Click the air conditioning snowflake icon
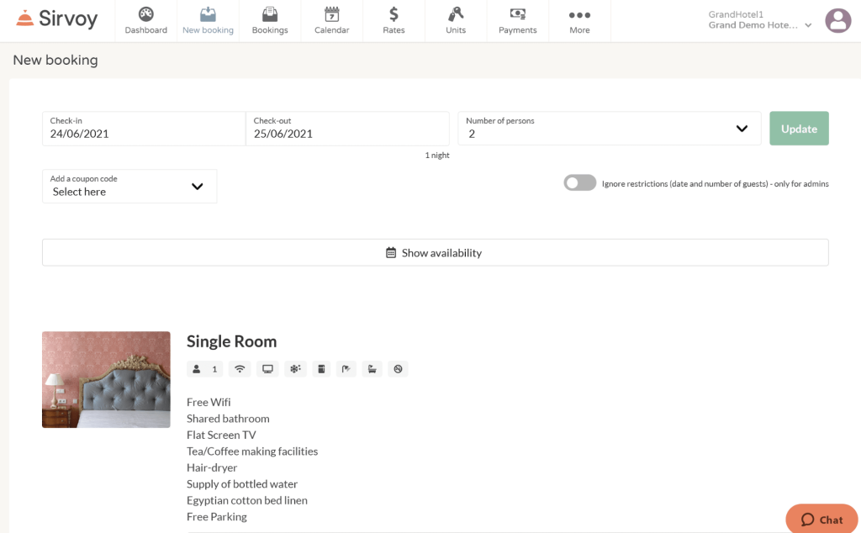The width and height of the screenshot is (861, 533). pyautogui.click(x=295, y=369)
